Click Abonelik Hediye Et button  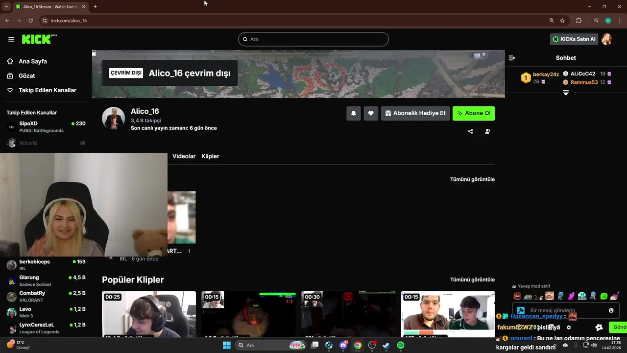coord(415,113)
